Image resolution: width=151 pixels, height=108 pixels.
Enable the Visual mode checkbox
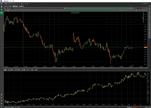pos(4,10)
